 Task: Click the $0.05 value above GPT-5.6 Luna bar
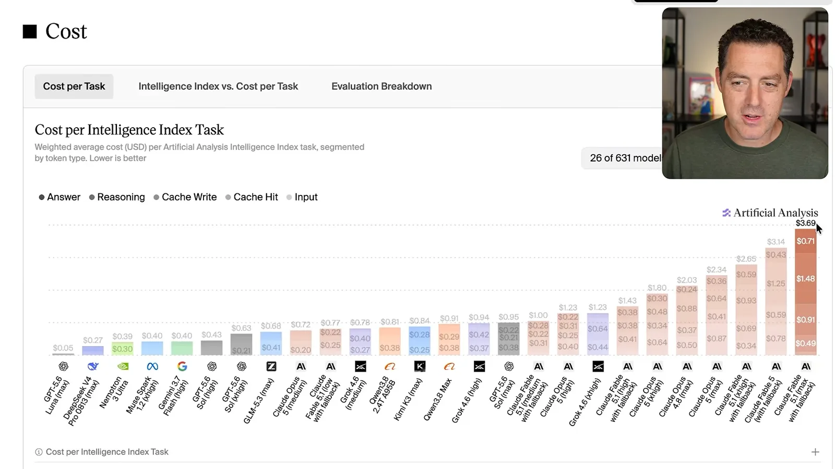pyautogui.click(x=63, y=348)
